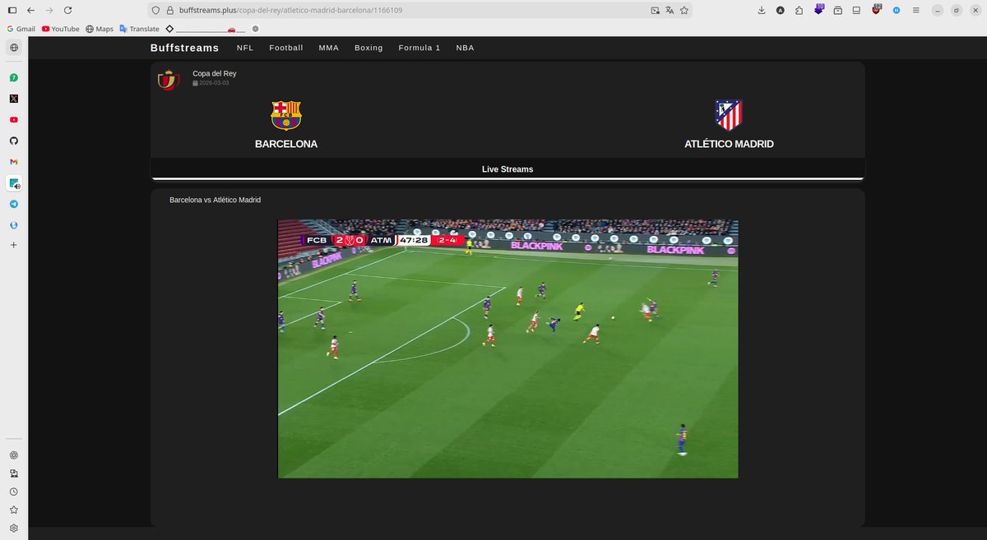This screenshot has height=540, width=987.
Task: Open the MMA menu item
Action: (329, 48)
